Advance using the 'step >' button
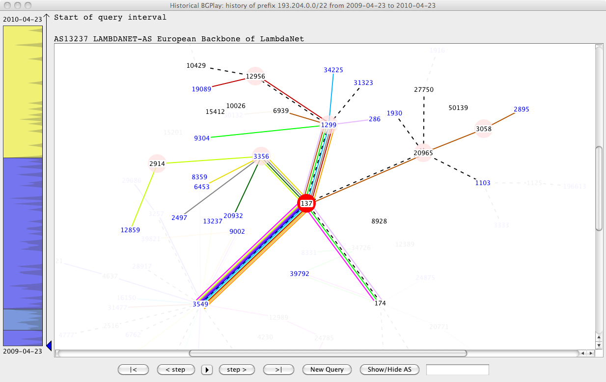606x382 pixels. click(237, 369)
